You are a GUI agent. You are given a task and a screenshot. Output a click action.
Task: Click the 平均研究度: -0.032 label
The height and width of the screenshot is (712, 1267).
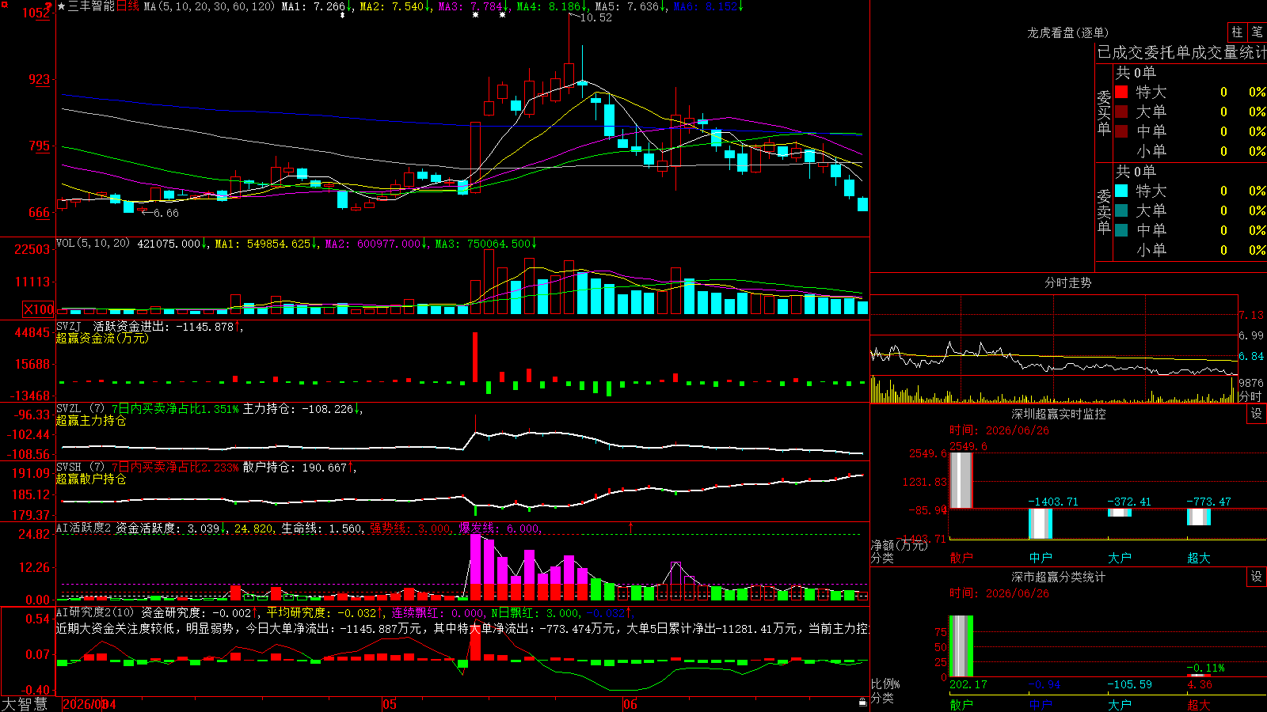(321, 612)
